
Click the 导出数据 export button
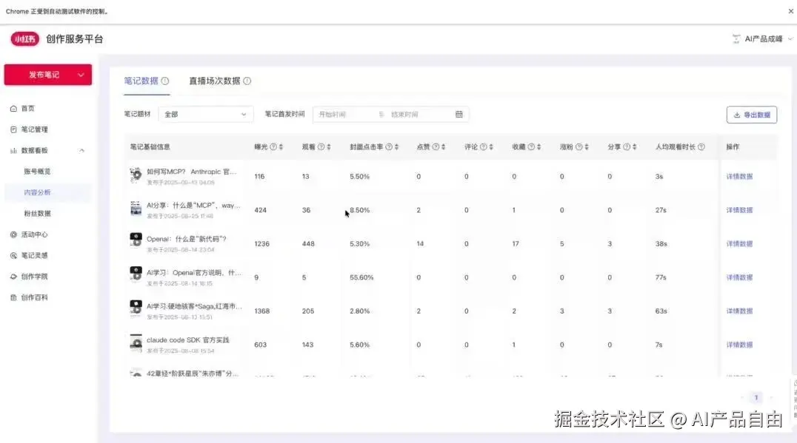[x=751, y=115]
